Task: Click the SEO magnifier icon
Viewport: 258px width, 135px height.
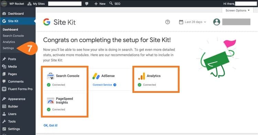Action: tap(111, 3)
